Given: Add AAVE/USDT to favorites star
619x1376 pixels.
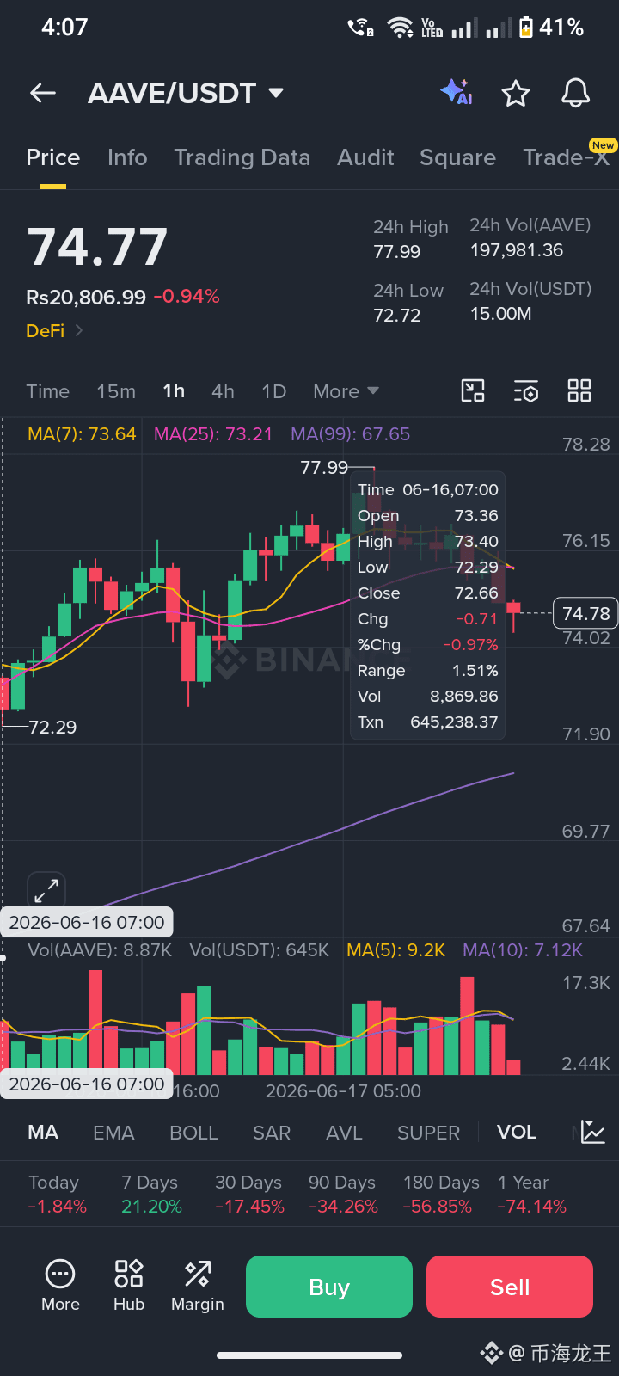Looking at the screenshot, I should [x=516, y=93].
